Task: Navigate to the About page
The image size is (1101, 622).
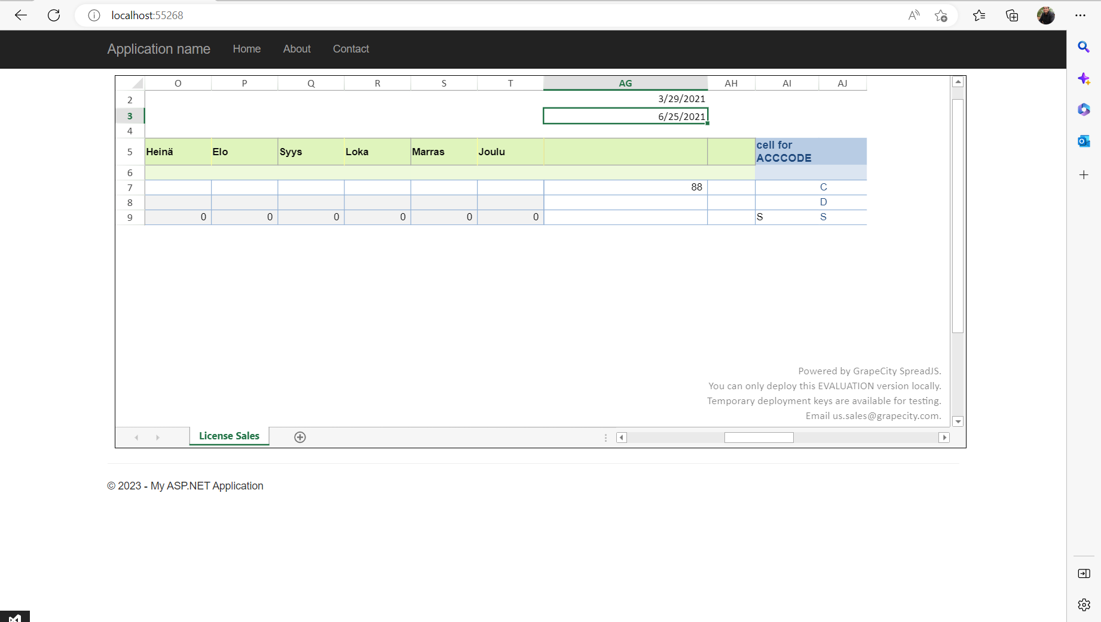Action: [296, 49]
